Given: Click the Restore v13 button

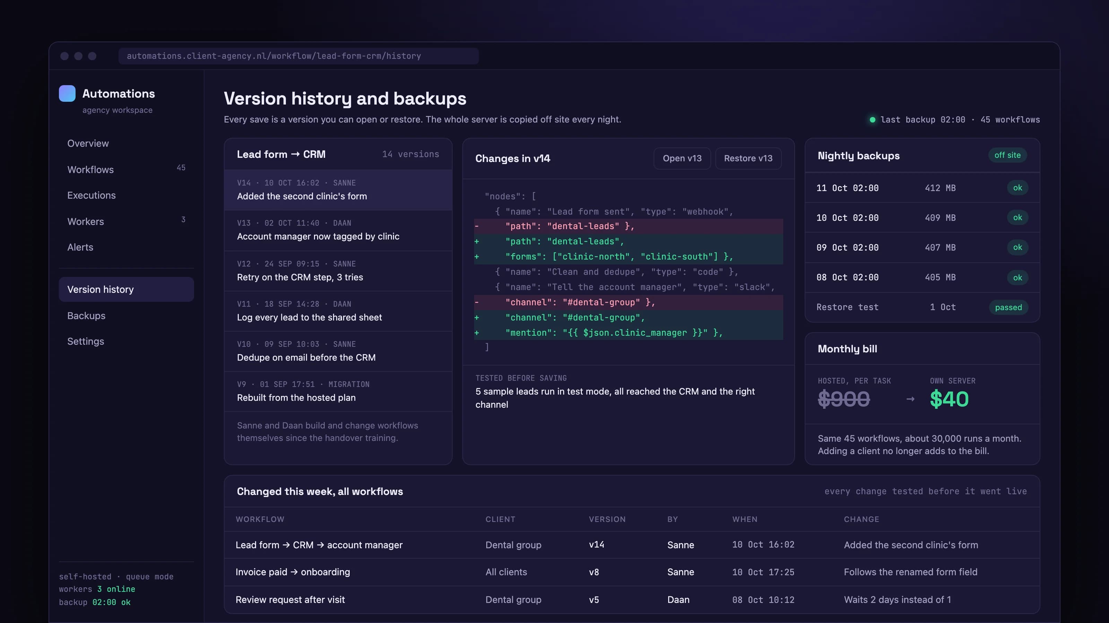Looking at the screenshot, I should (x=748, y=158).
